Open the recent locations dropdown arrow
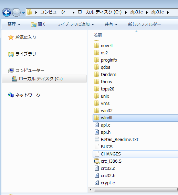 tap(23, 13)
